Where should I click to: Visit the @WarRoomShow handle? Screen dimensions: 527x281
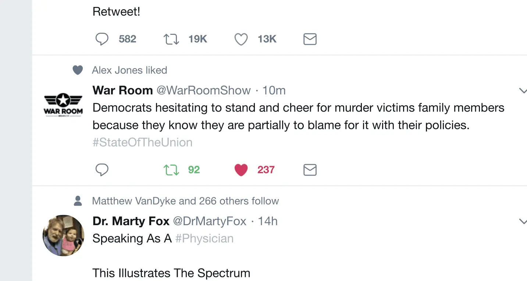[x=204, y=90]
